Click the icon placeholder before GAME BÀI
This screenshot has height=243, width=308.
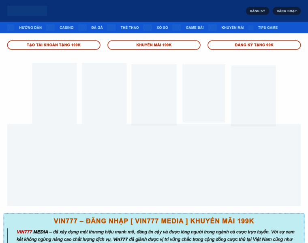tap(176, 28)
